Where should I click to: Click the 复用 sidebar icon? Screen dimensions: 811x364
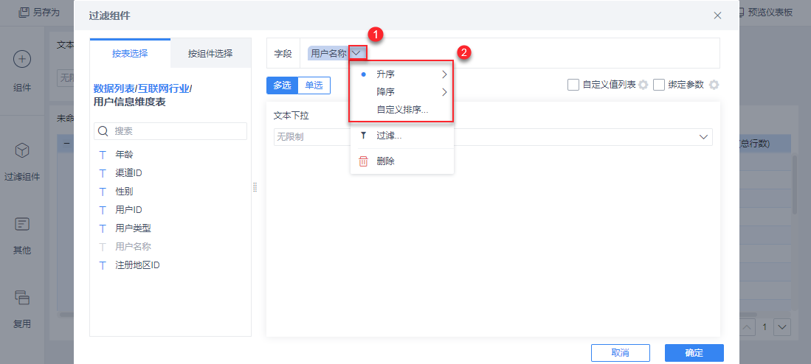(22, 298)
